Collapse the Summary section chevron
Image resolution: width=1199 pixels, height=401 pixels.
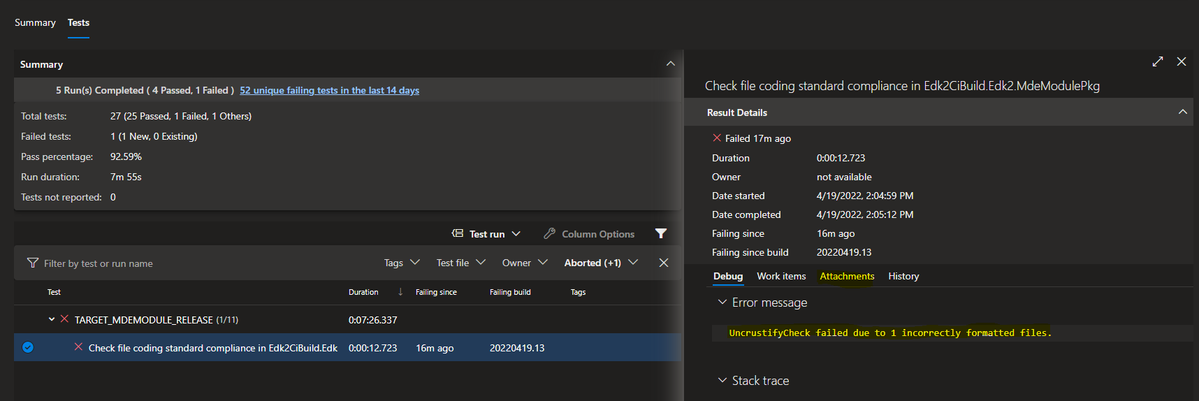[671, 64]
